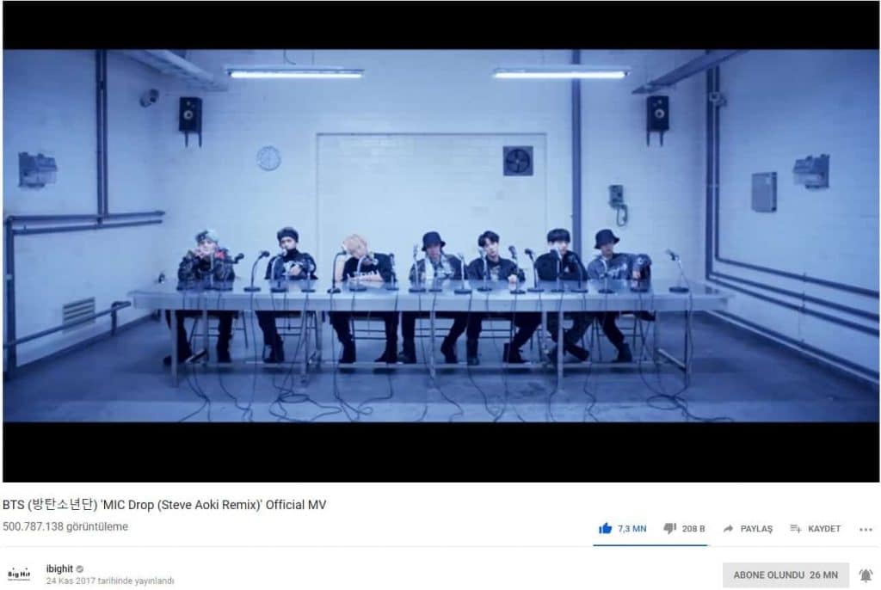The width and height of the screenshot is (881, 590).
Task: Click the verified badge beside ibighit
Action: pyautogui.click(x=80, y=569)
